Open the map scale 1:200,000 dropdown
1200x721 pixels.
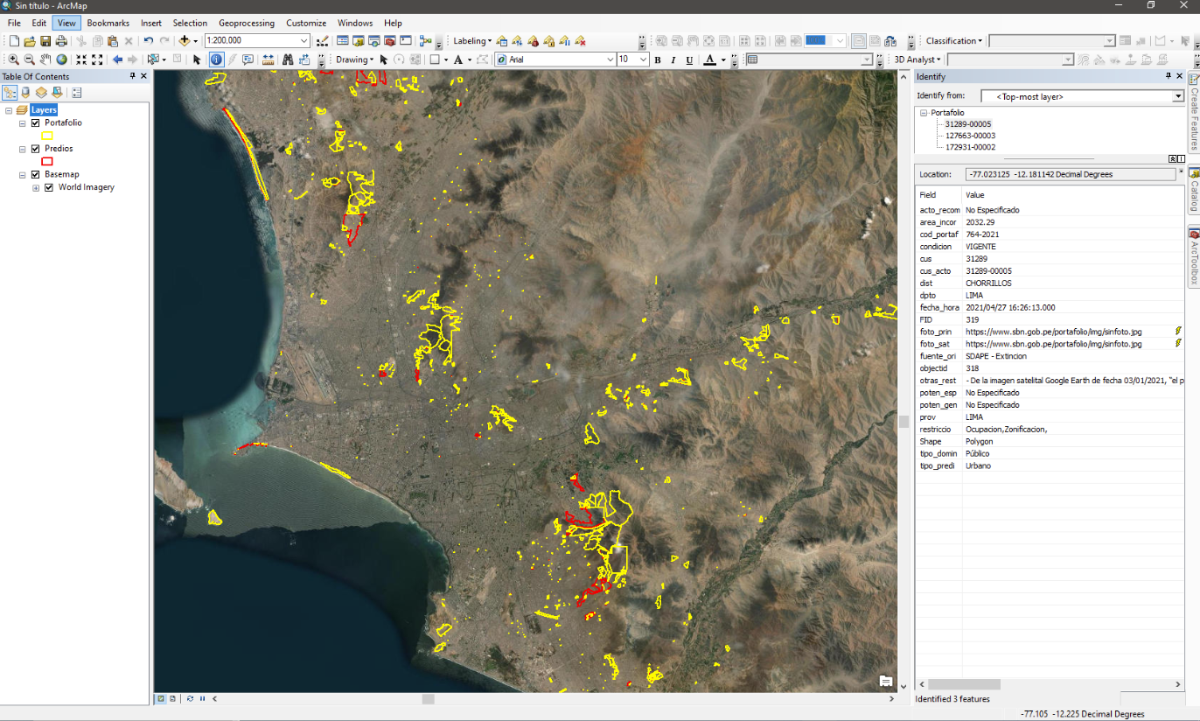(x=303, y=41)
